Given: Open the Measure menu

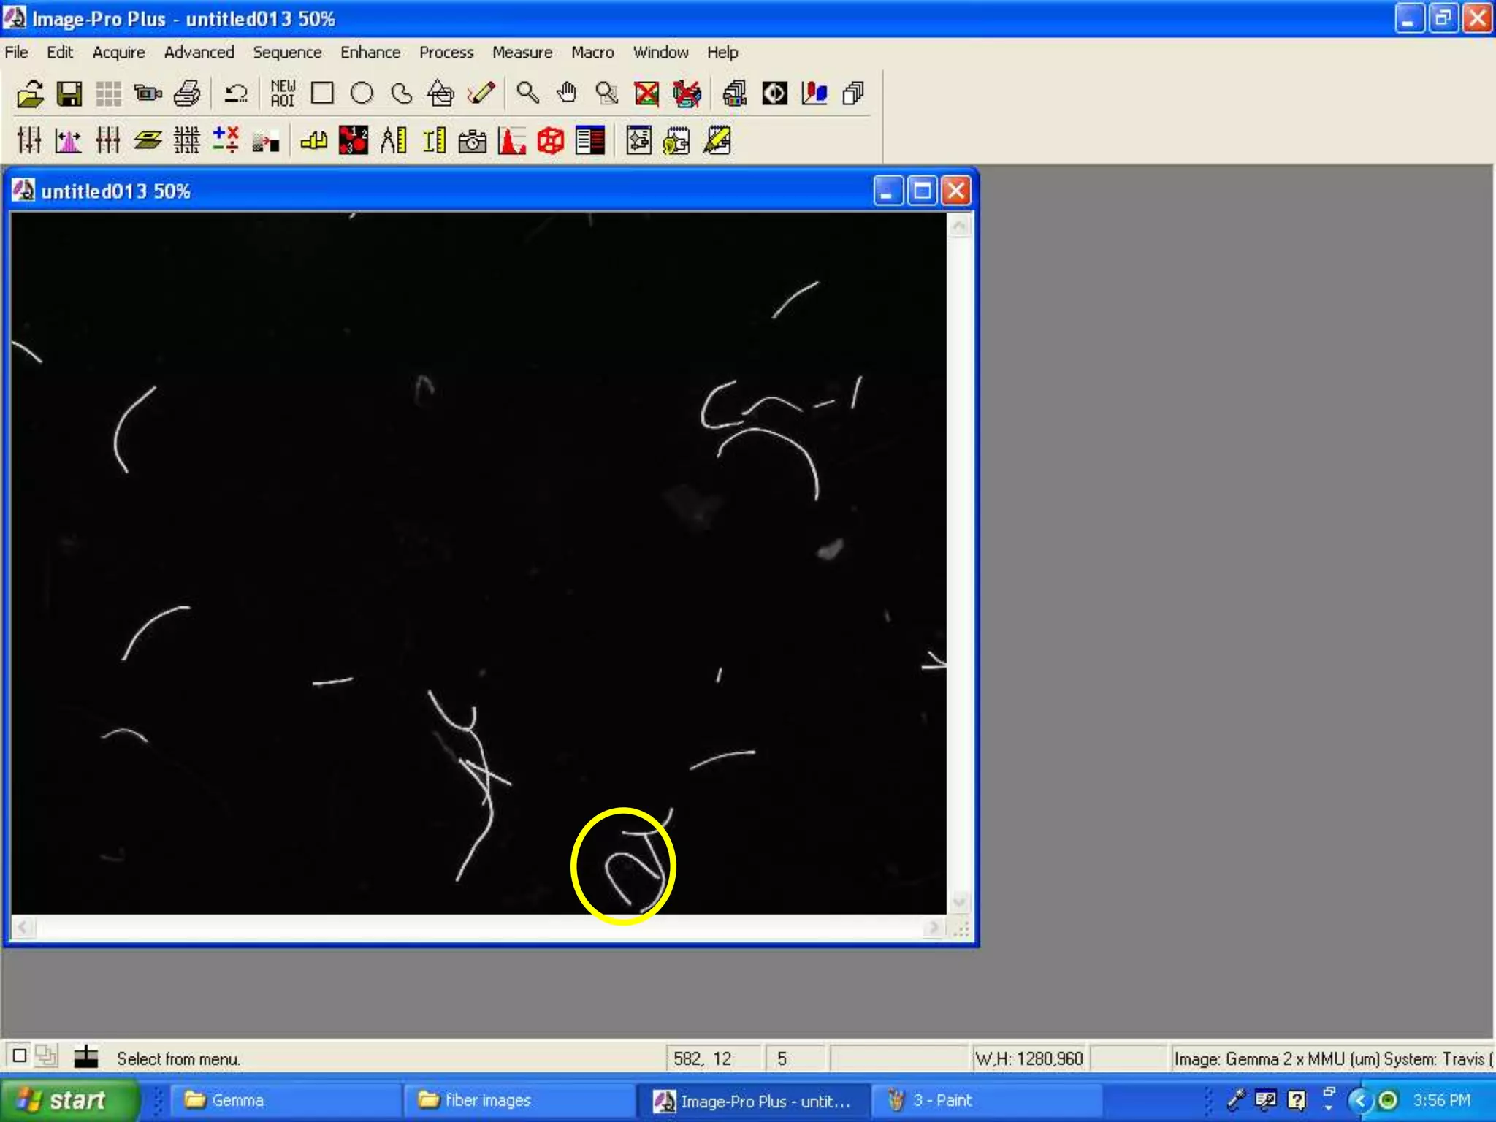Looking at the screenshot, I should (522, 53).
